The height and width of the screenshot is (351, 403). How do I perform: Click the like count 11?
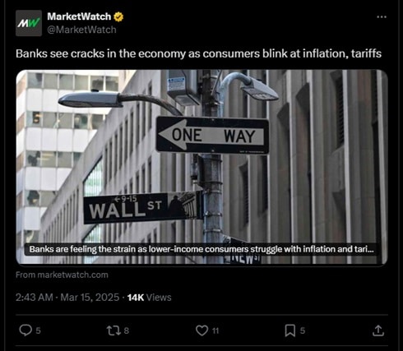point(215,330)
